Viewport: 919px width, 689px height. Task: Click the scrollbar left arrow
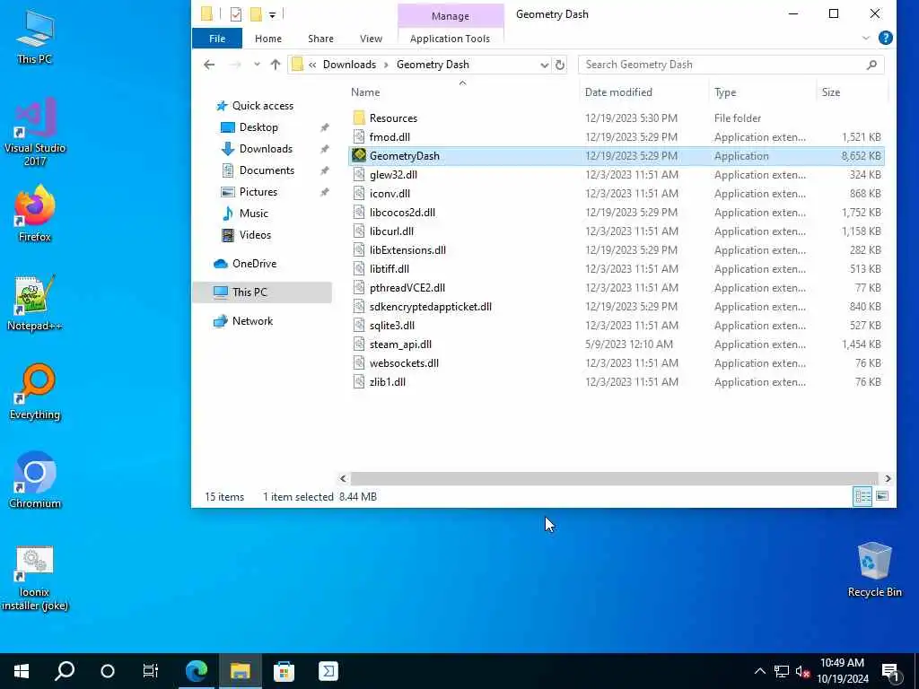(343, 479)
